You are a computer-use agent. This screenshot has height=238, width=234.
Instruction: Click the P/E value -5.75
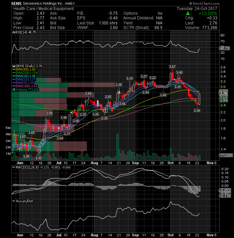coord(113,13)
